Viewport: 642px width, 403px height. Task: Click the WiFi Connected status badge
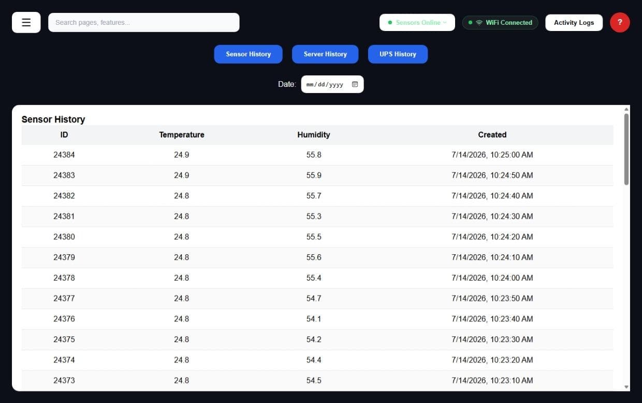(x=500, y=22)
